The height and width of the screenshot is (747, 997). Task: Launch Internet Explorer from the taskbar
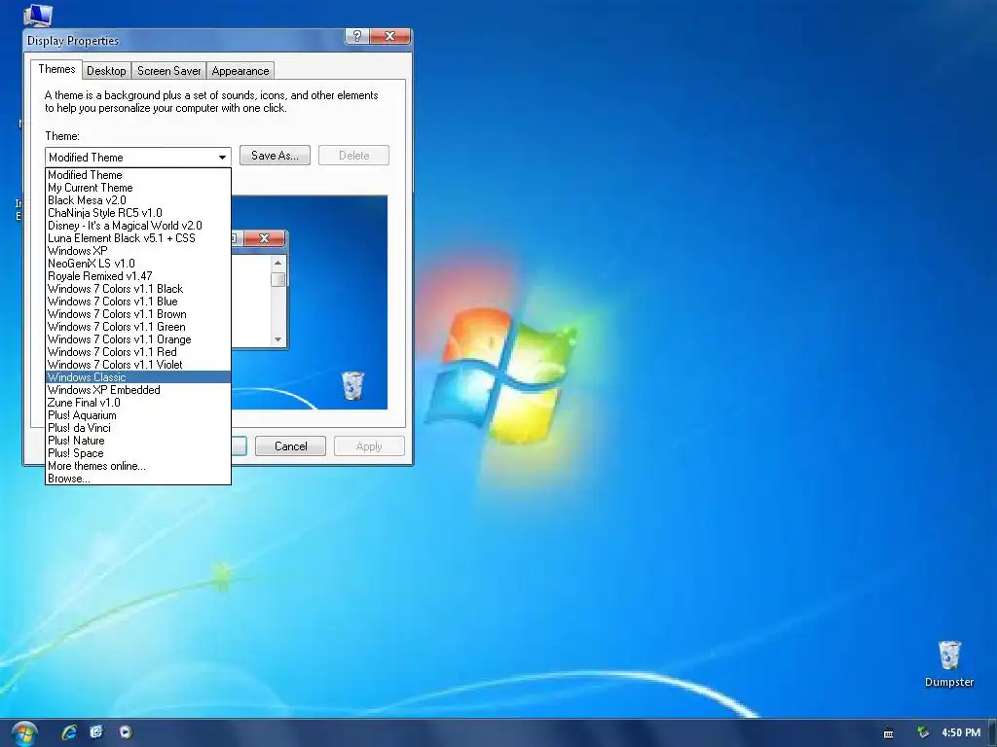(69, 731)
